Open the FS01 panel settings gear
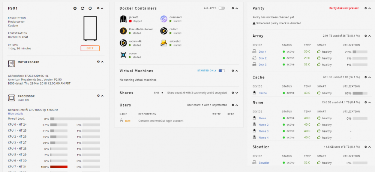The height and width of the screenshot is (172, 375). [x=98, y=8]
